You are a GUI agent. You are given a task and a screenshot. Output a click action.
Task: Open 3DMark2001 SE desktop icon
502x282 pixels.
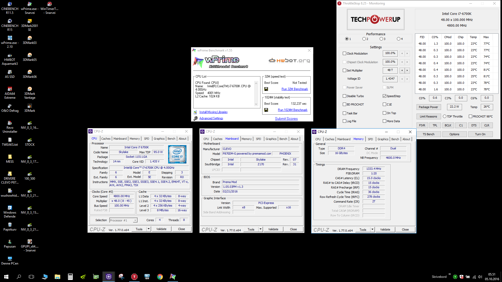30,25
